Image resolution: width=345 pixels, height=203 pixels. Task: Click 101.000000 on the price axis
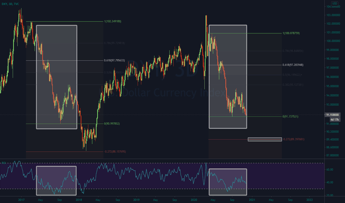pyautogui.click(x=333, y=32)
